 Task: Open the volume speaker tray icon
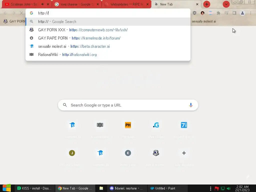pos(229,188)
